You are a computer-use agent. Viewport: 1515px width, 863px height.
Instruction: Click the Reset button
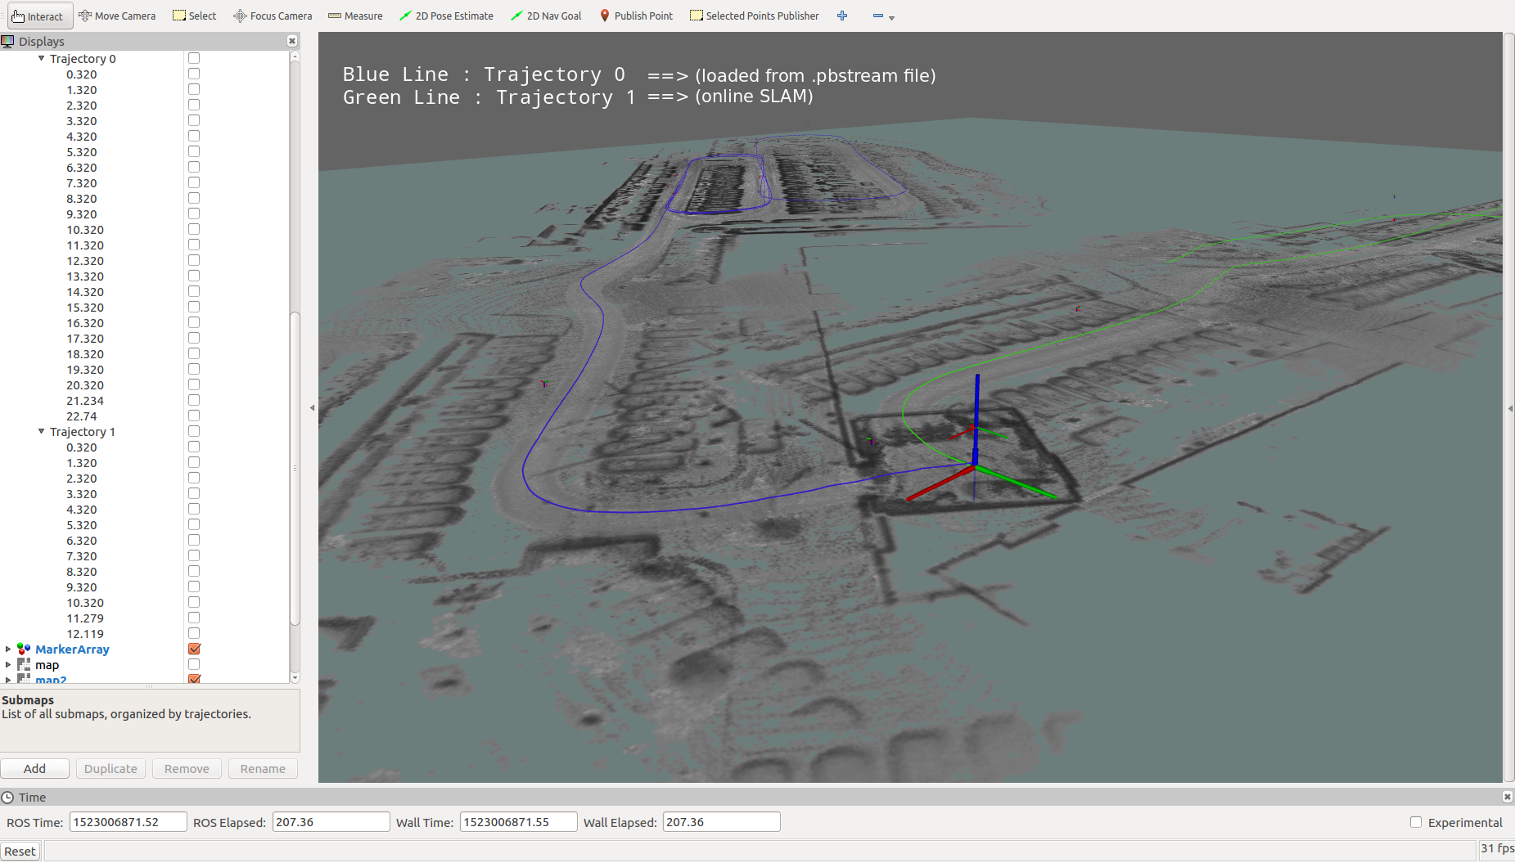tap(20, 851)
